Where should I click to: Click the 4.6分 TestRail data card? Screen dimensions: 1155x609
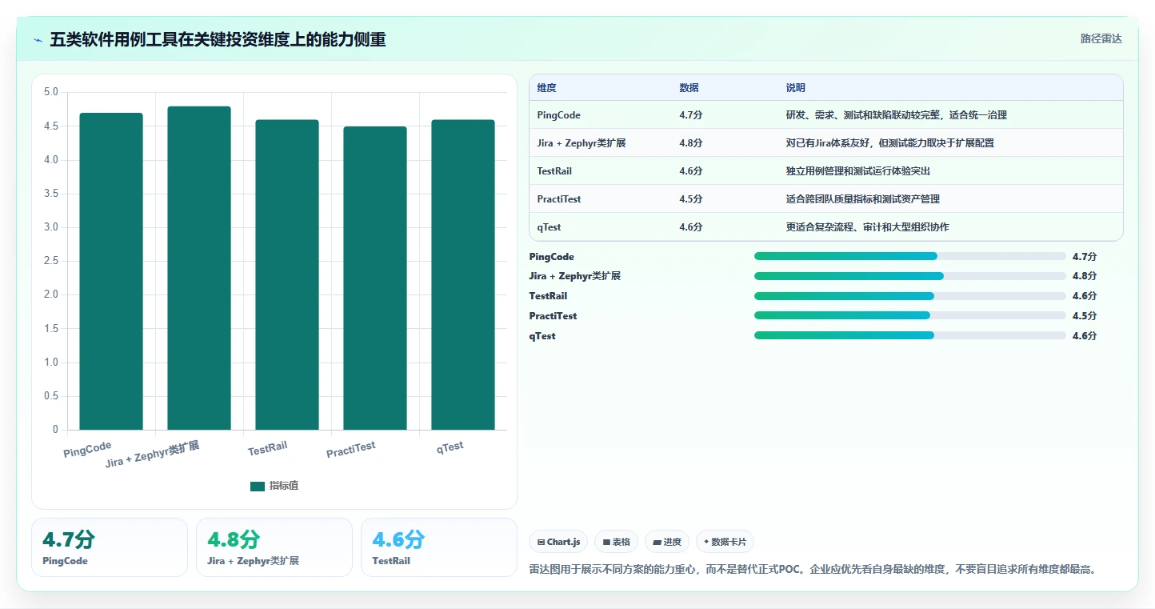pos(439,547)
